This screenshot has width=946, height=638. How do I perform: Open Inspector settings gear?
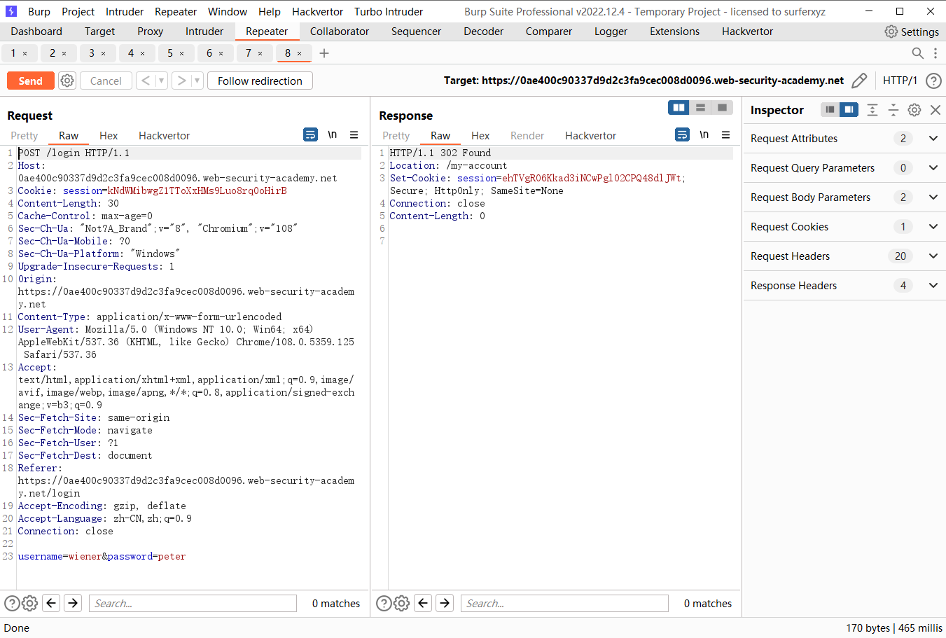tap(914, 109)
